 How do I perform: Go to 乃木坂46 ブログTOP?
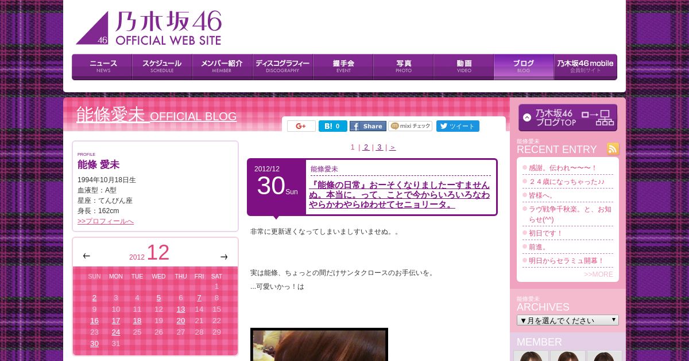pos(568,117)
